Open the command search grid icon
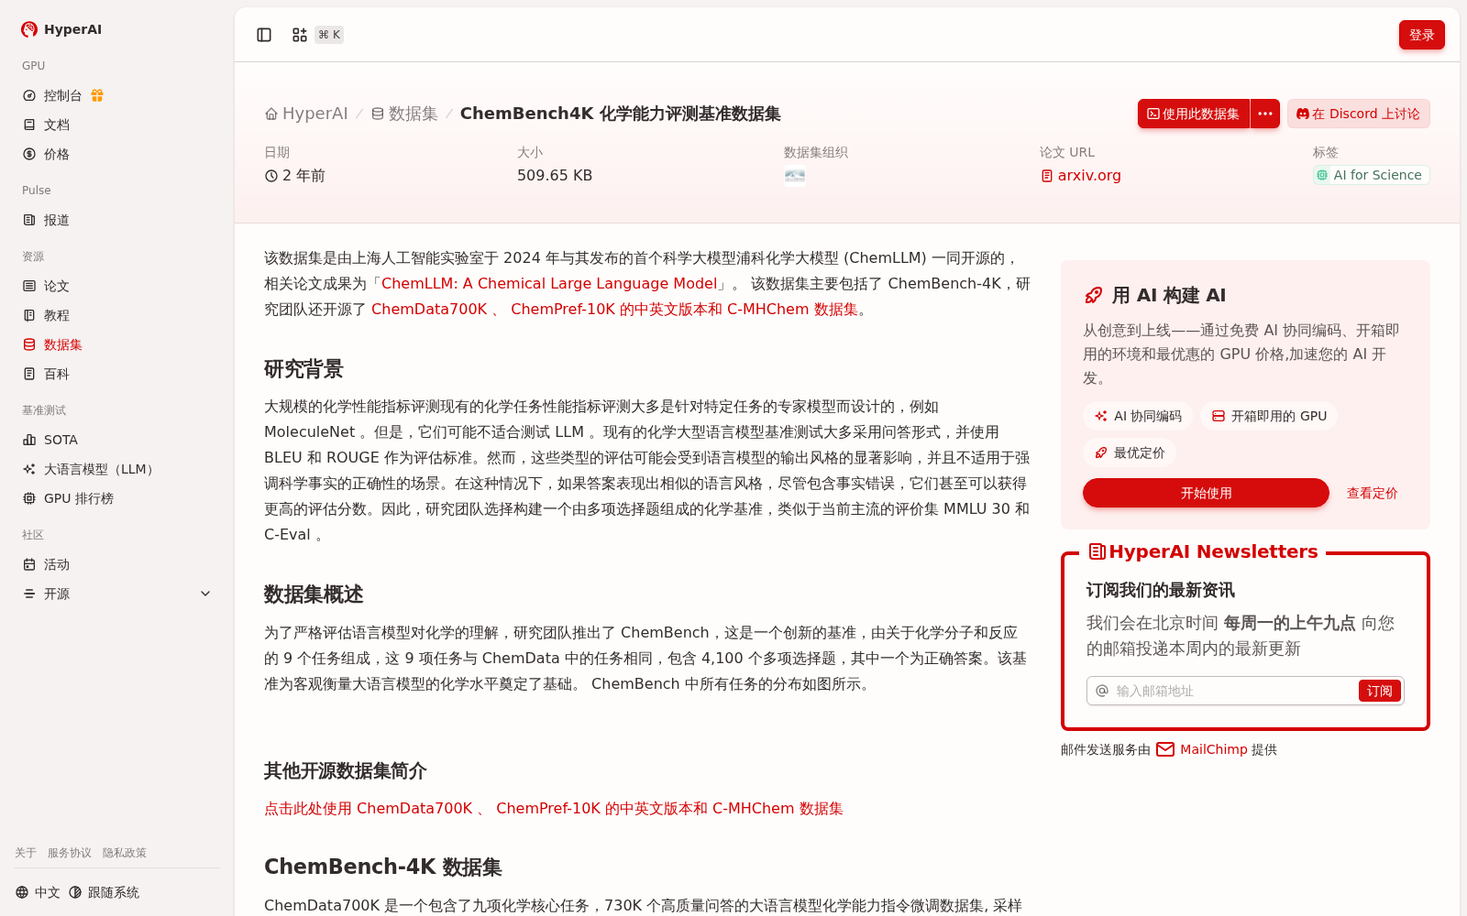This screenshot has height=916, width=1467. coord(300,35)
